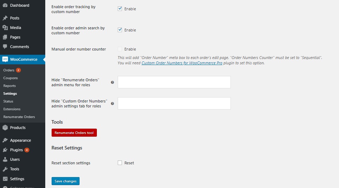Uncheck Enable order tracking by custom number
Viewport: 339px width, 188px height.
(x=120, y=8)
